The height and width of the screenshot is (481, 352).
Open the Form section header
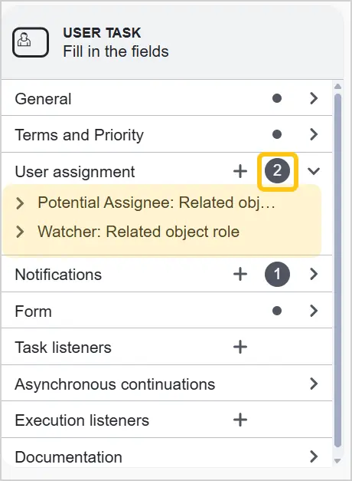click(x=167, y=311)
